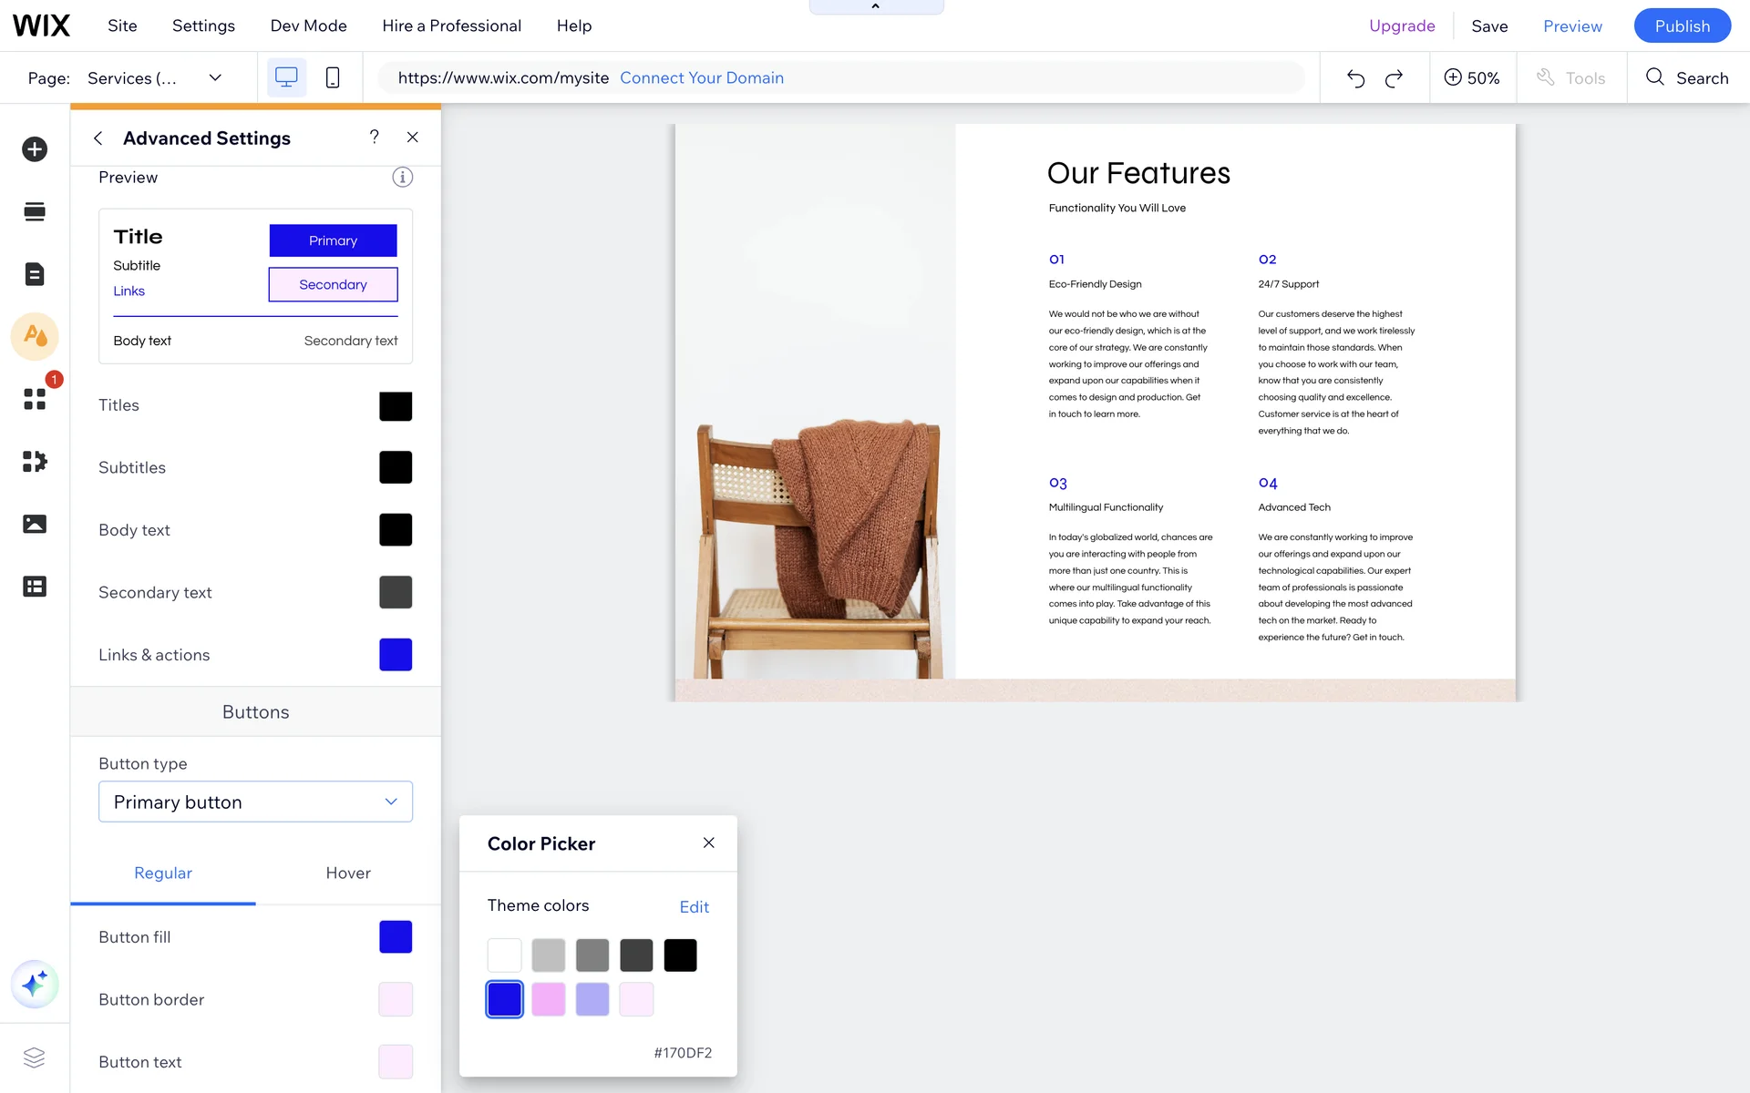Open the Site Design icon in sidebar
This screenshot has width=1750, height=1093.
[x=35, y=336]
